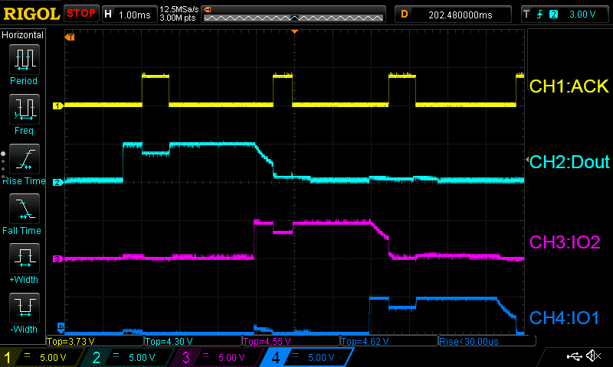Image resolution: width=613 pixels, height=367 pixels.
Task: Select the +Width measurement icon
Action: [25, 258]
